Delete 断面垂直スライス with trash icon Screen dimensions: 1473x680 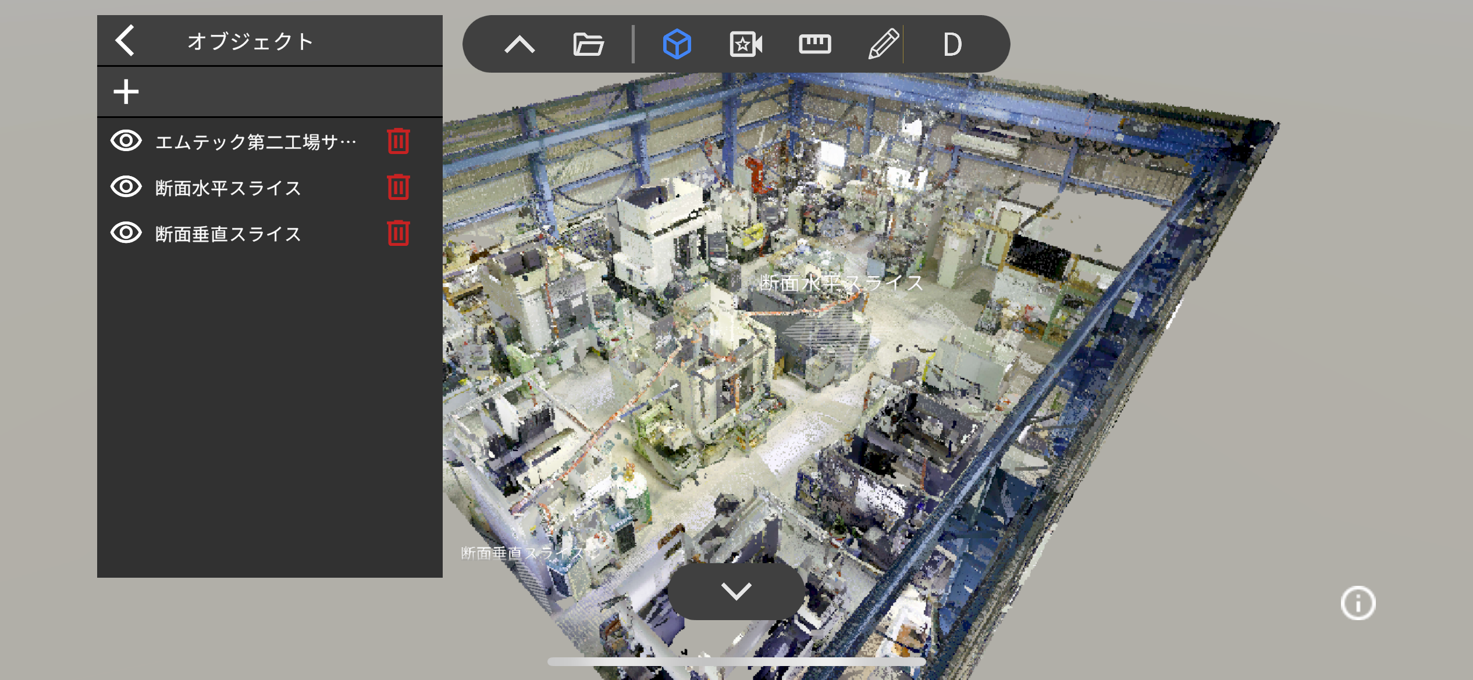click(x=399, y=234)
